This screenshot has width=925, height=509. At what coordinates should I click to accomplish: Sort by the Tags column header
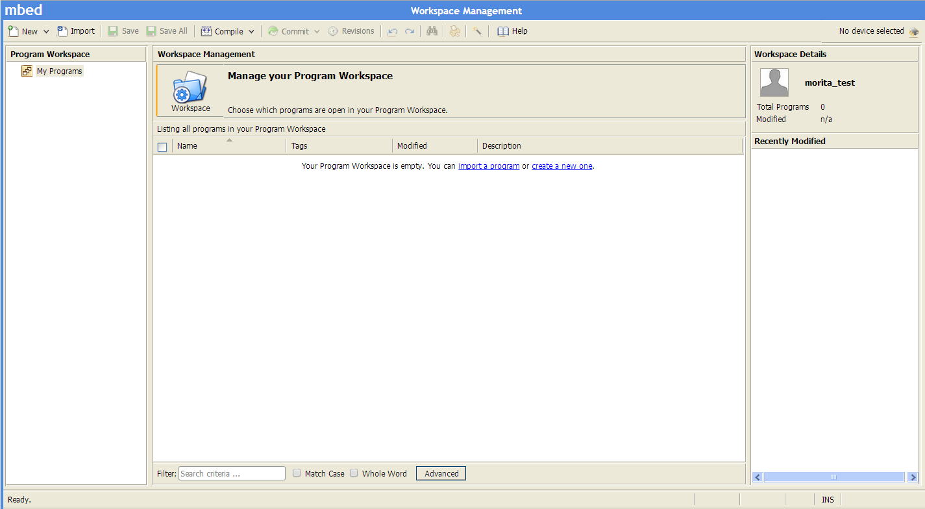click(x=339, y=146)
